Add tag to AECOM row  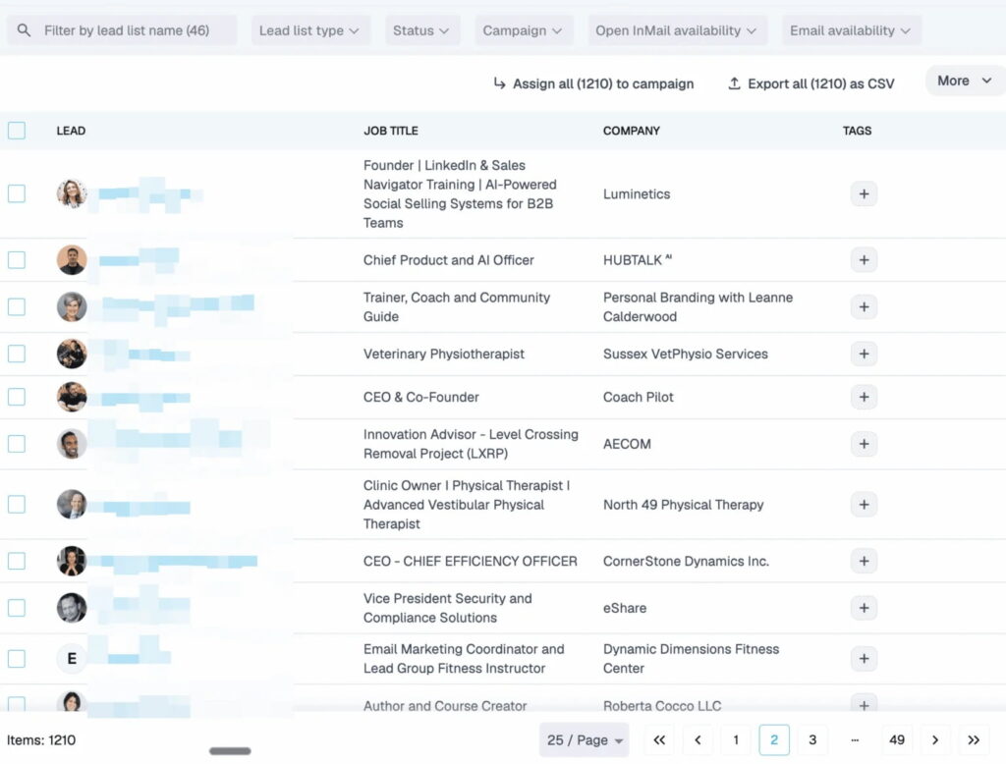point(864,444)
